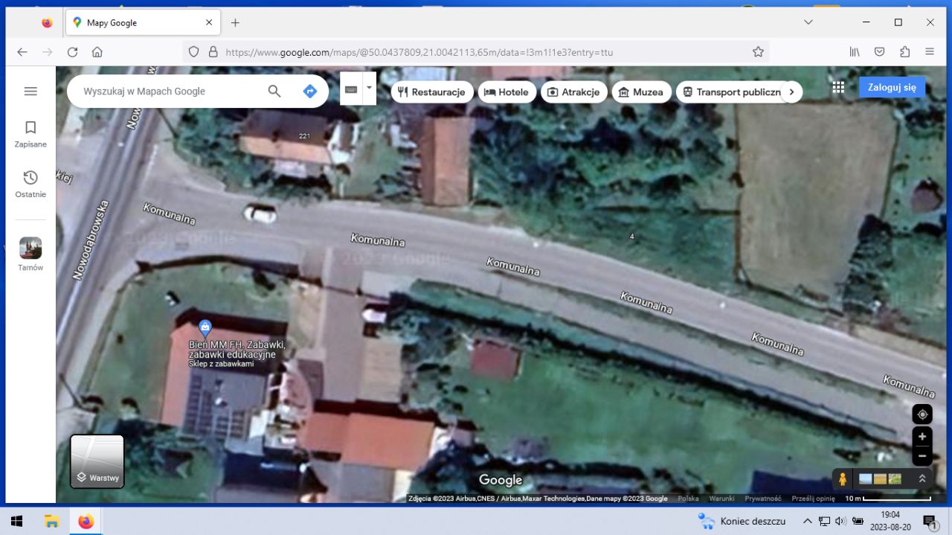The height and width of the screenshot is (535, 952).
Task: Open Zapisane in the left sidebar
Action: pos(30,134)
